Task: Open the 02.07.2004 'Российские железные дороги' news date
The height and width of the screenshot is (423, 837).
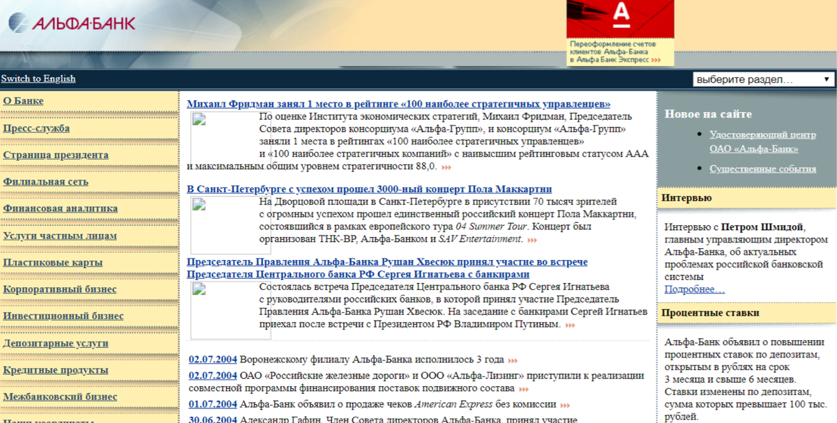Action: pos(213,375)
